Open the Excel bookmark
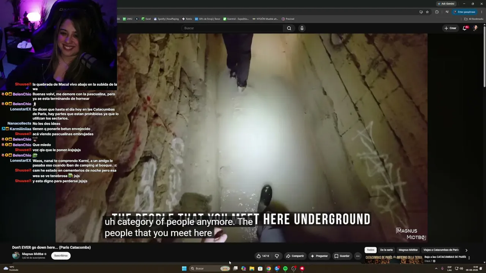 click(146, 19)
